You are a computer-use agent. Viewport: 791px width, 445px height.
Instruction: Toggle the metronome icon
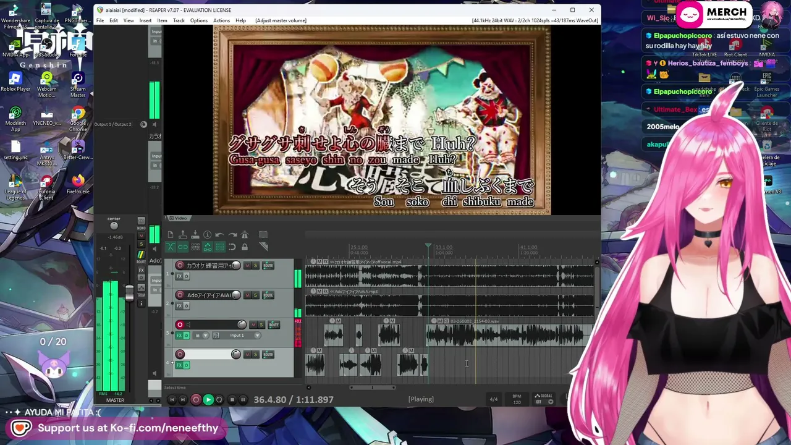[x=245, y=235]
